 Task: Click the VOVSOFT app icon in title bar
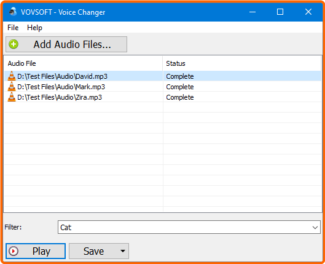[x=13, y=12]
